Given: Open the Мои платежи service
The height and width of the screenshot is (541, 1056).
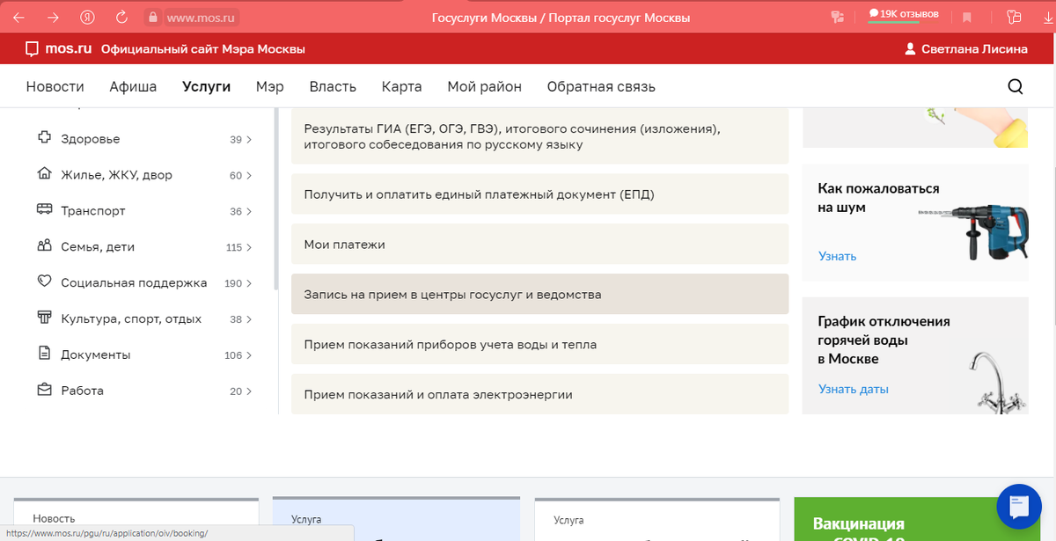Looking at the screenshot, I should click(x=539, y=244).
